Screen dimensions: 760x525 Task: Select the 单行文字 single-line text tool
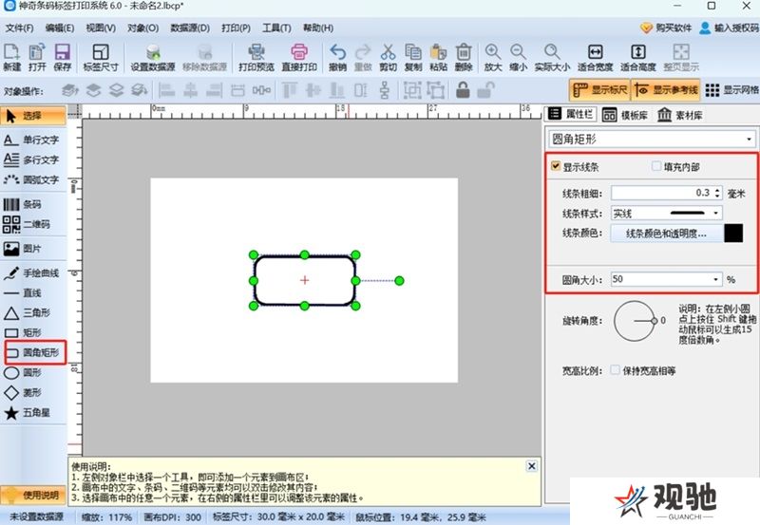(32, 140)
